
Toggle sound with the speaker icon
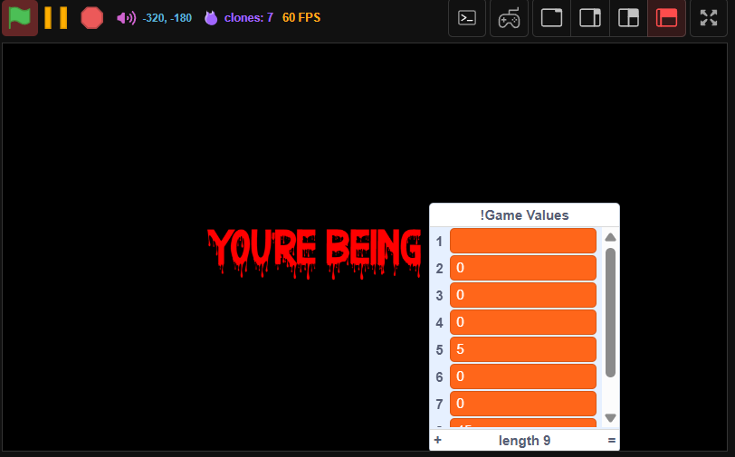coord(126,18)
